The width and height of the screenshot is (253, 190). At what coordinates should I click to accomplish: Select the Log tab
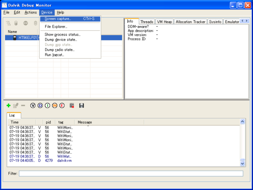[x=14, y=115]
